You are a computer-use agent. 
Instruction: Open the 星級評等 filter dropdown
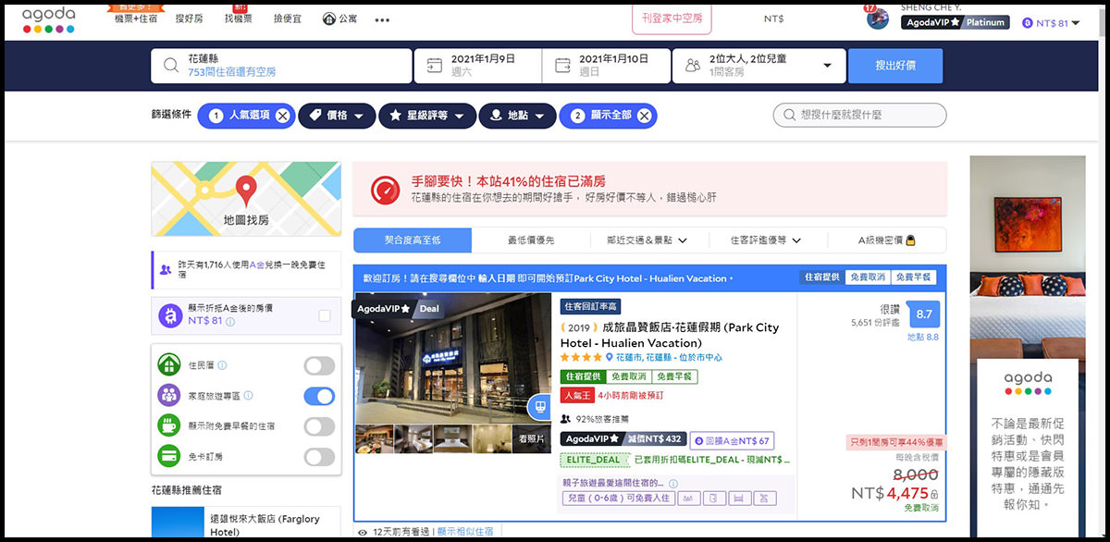426,116
